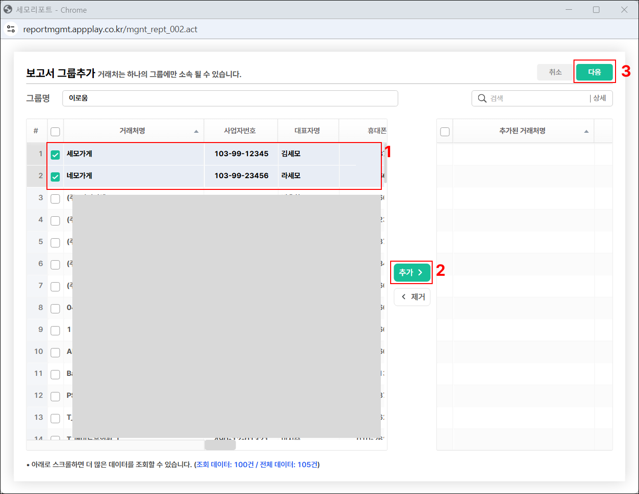This screenshot has width=639, height=494.
Task: Click the globe icon in title bar
Action: tap(8, 10)
